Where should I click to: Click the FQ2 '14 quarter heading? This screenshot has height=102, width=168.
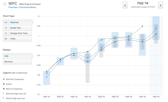[143, 3]
